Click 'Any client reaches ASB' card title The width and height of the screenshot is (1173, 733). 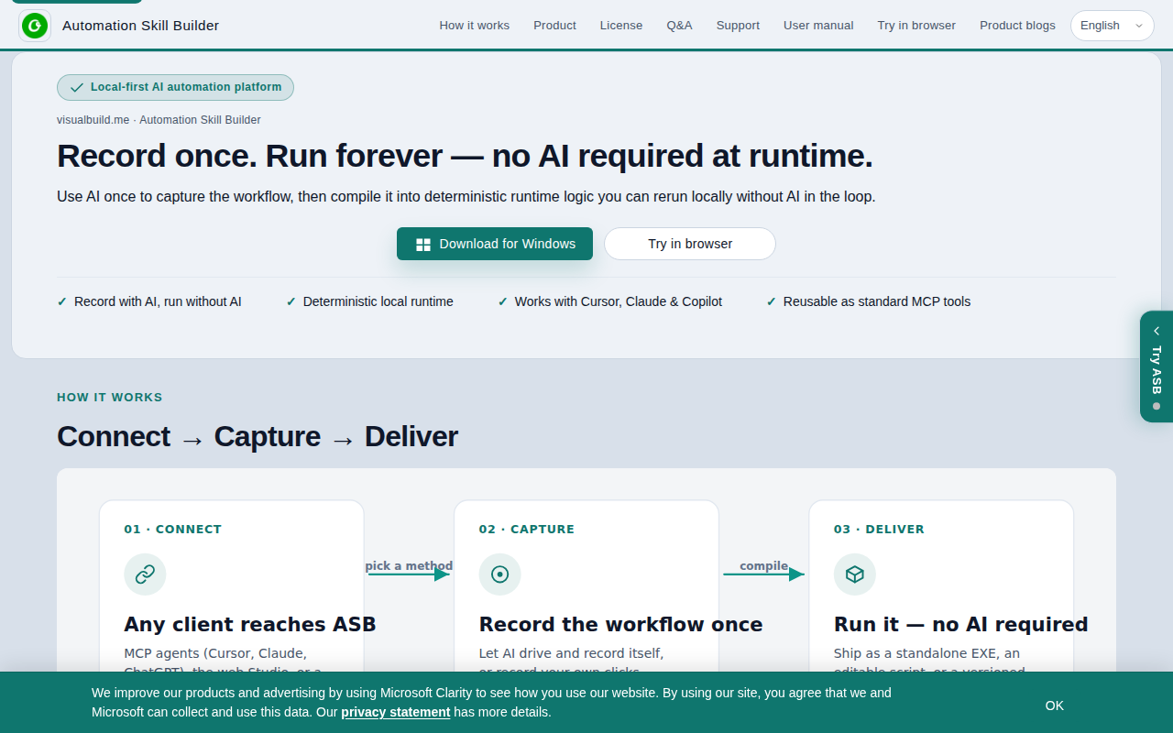(250, 625)
